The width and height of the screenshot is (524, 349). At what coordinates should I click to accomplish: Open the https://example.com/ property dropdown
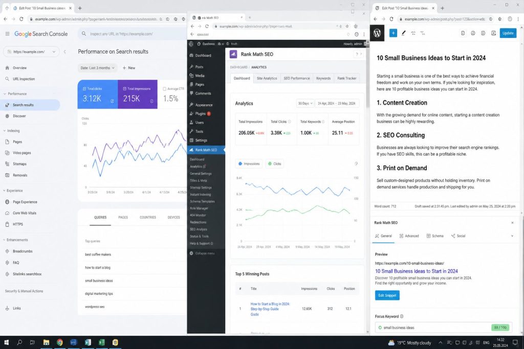click(31, 52)
